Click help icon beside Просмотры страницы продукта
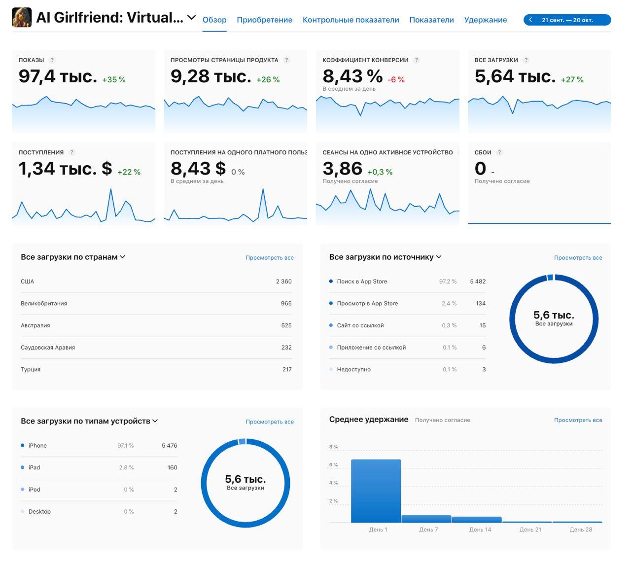 tap(286, 60)
